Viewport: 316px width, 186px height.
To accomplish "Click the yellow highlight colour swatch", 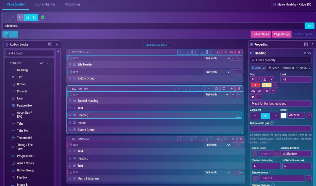I will (x=267, y=85).
